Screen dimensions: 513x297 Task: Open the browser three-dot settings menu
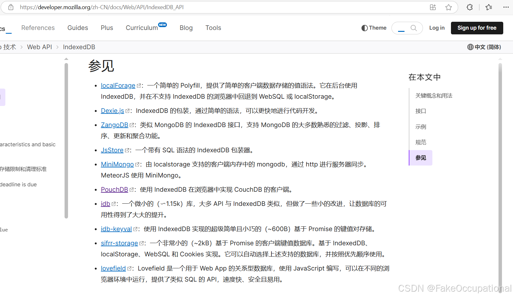tap(506, 7)
